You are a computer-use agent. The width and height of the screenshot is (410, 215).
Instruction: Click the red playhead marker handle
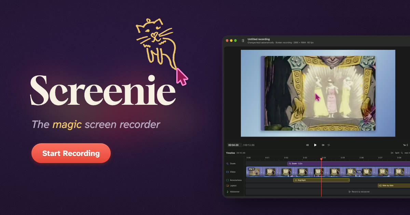pos(321,159)
